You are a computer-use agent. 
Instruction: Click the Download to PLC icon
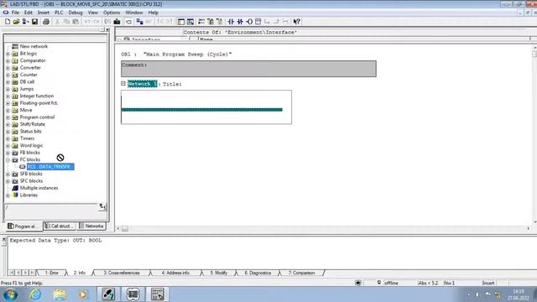117,22
